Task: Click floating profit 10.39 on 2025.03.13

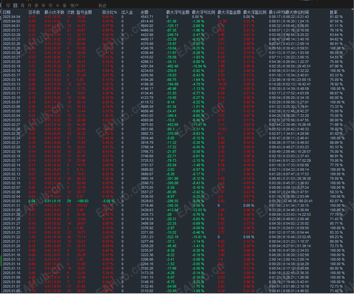Action: [x=222, y=84]
